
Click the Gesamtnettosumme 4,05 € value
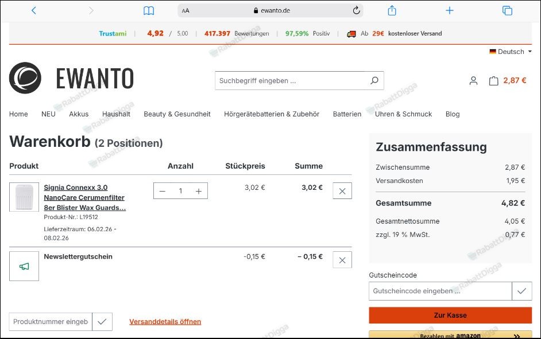[515, 221]
